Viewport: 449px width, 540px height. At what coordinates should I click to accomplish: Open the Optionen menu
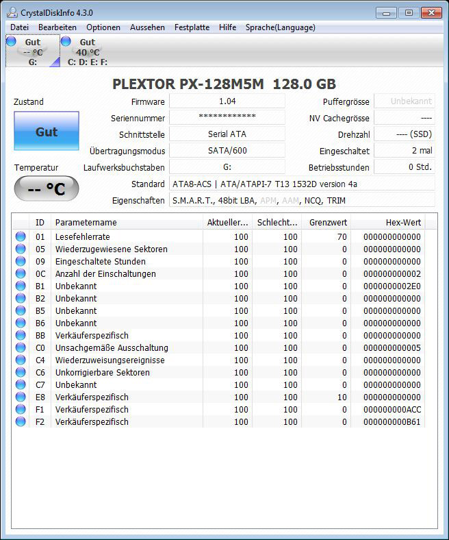103,27
